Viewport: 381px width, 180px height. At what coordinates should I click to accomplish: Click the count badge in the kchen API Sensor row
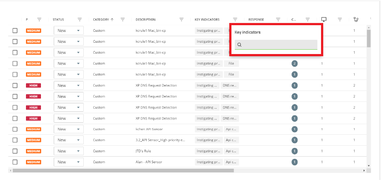(x=294, y=129)
